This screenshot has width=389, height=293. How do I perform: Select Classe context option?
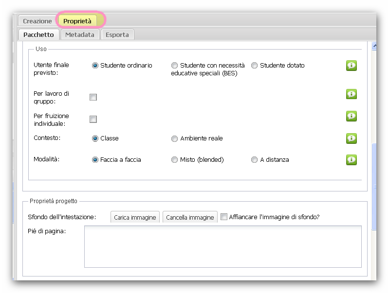(95, 138)
